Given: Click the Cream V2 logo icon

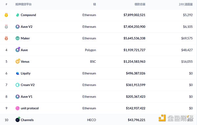Looking at the screenshot, I should coord(17,85).
